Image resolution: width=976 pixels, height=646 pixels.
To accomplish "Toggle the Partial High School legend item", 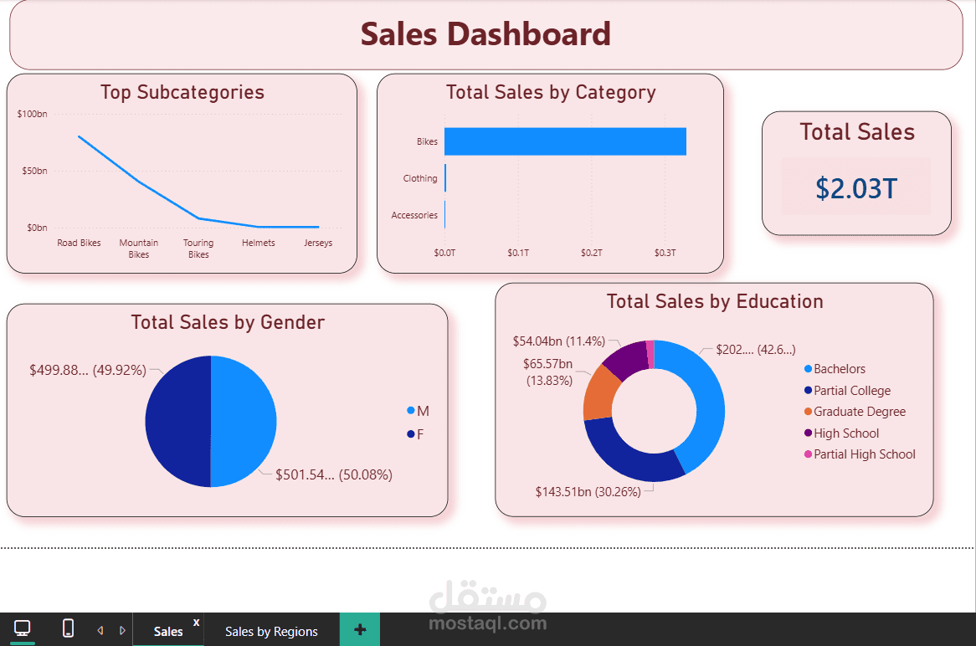I will click(859, 454).
